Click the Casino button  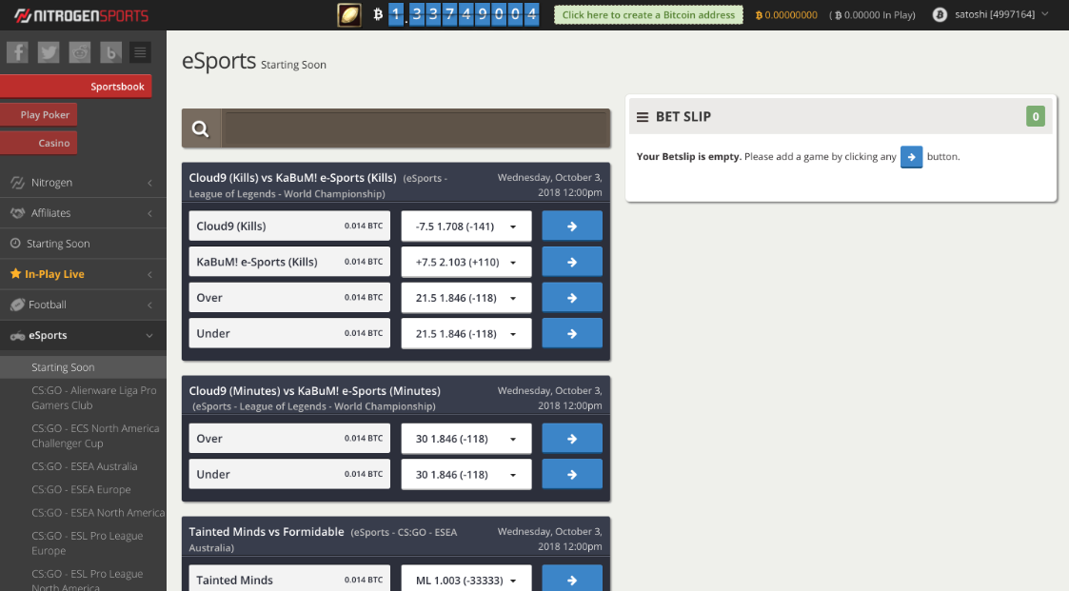click(x=38, y=143)
